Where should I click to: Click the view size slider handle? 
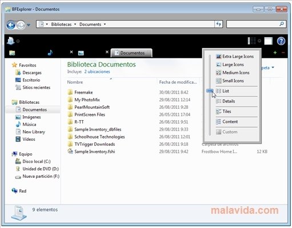210,91
